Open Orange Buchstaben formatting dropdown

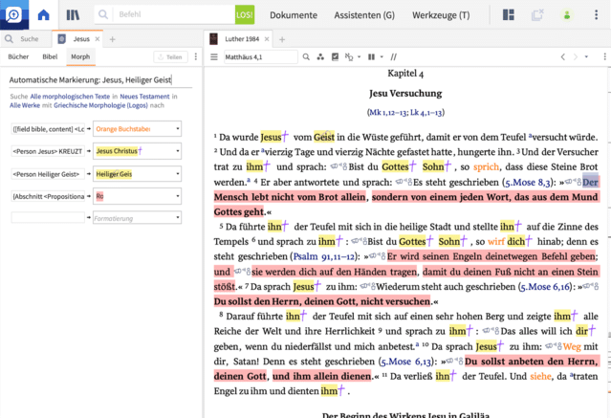click(x=137, y=129)
